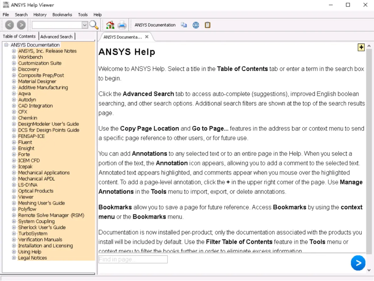Image resolution: width=374 pixels, height=281 pixels.
Task: Expand the Mechanical APDL tree node
Action: 14,178
